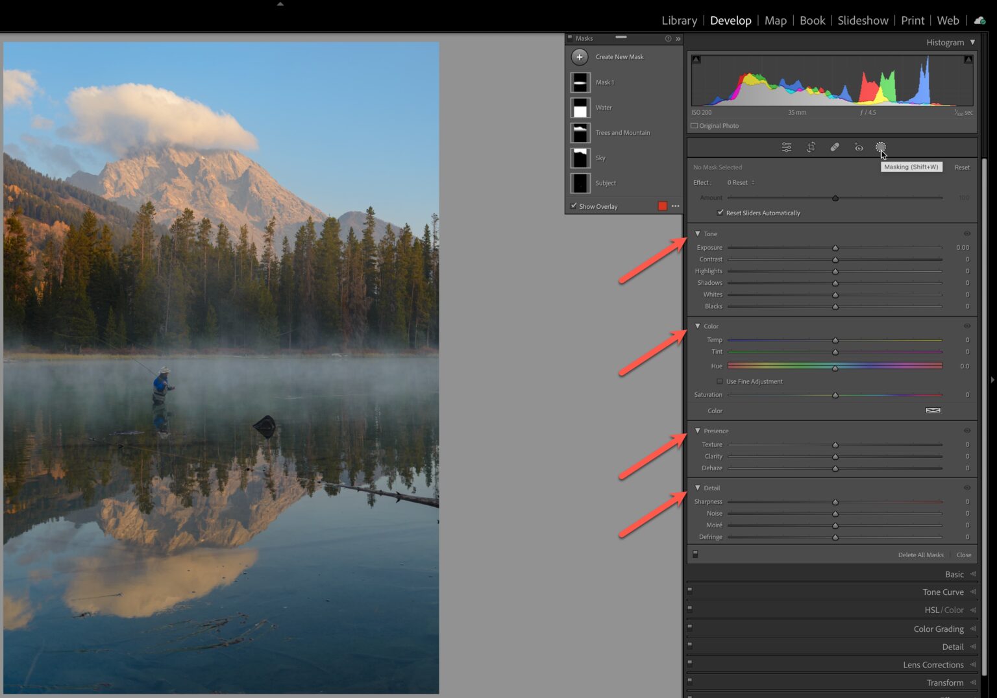Open the Healing tool
This screenshot has height=698, width=997.
(835, 147)
